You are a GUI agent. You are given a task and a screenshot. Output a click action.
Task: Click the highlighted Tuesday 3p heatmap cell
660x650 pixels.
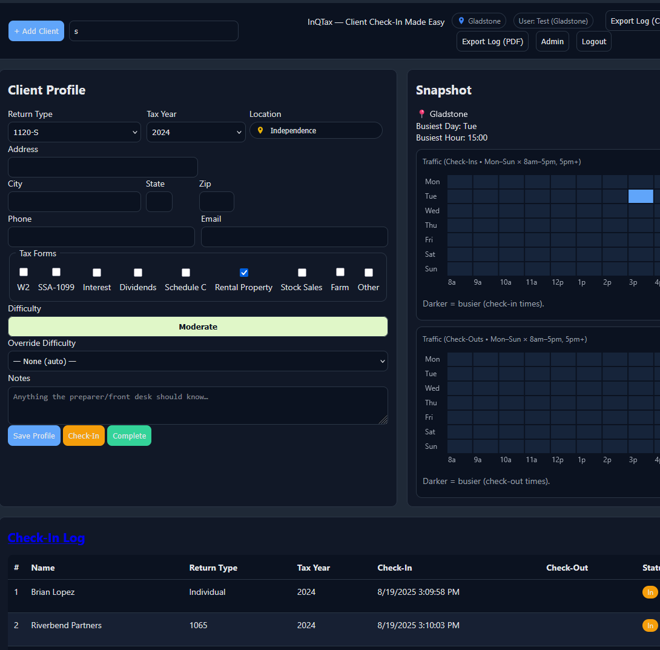pos(641,196)
